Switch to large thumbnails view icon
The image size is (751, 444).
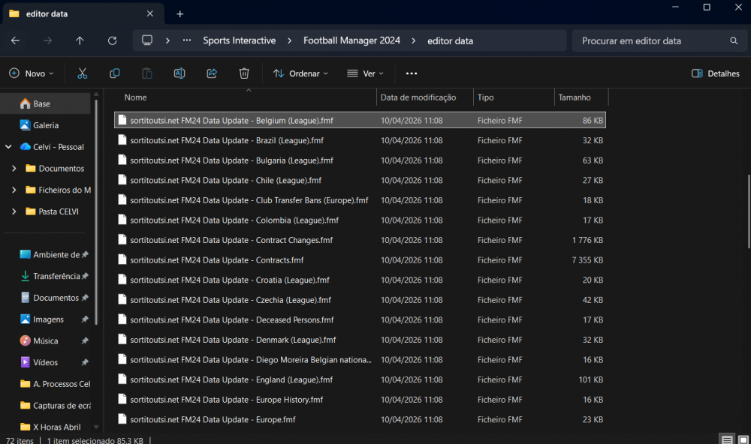(743, 439)
